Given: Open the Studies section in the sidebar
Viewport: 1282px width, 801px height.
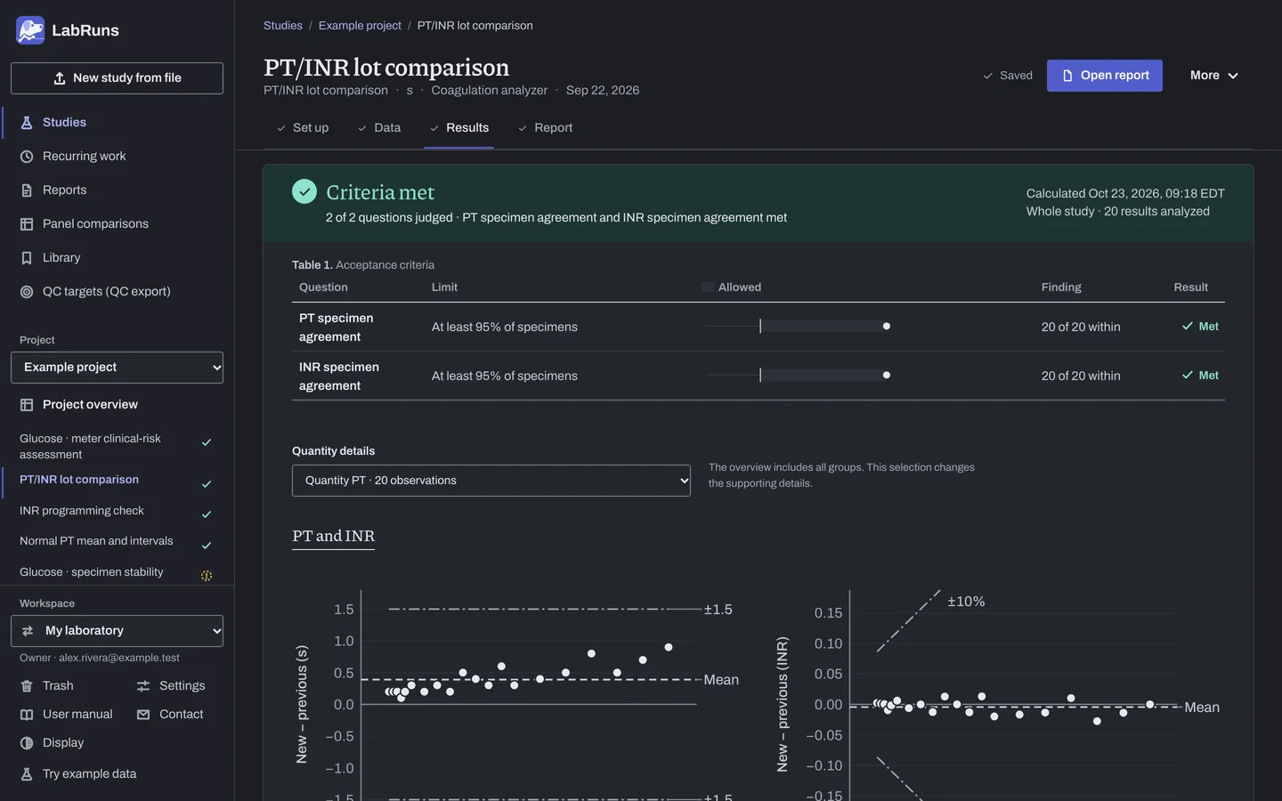Looking at the screenshot, I should [x=118, y=123].
